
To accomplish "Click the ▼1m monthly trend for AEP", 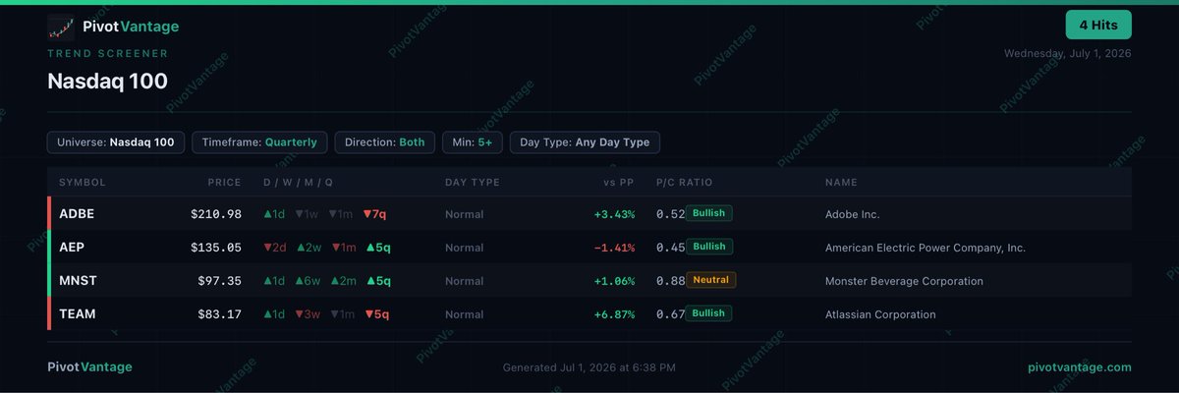I will coord(344,248).
